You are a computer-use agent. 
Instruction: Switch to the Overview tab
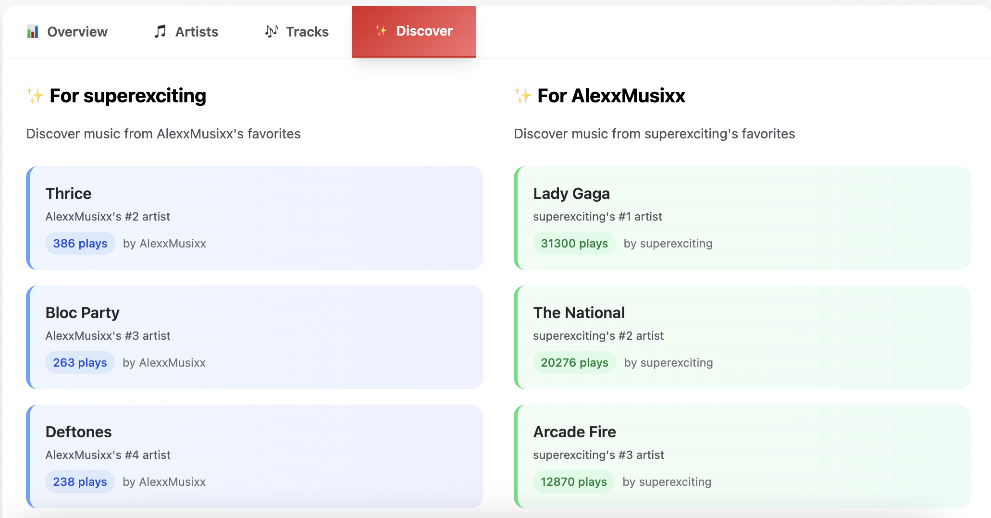tap(67, 32)
